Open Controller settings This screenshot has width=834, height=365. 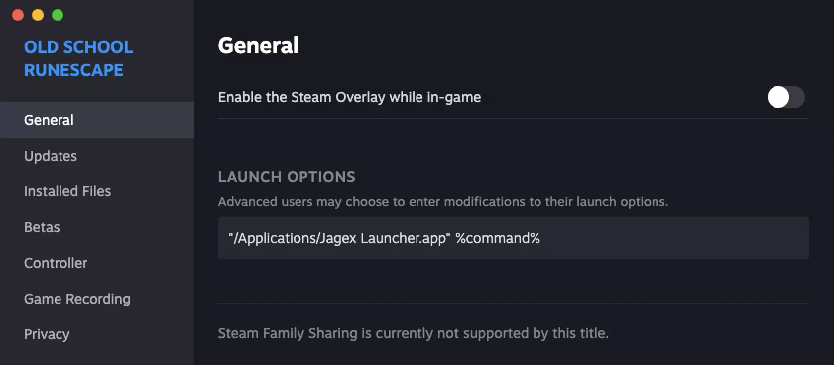click(56, 263)
